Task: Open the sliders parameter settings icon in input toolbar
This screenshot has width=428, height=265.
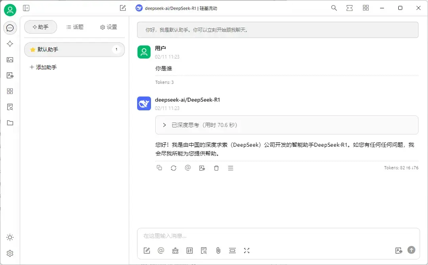Action: pyautogui.click(x=190, y=251)
